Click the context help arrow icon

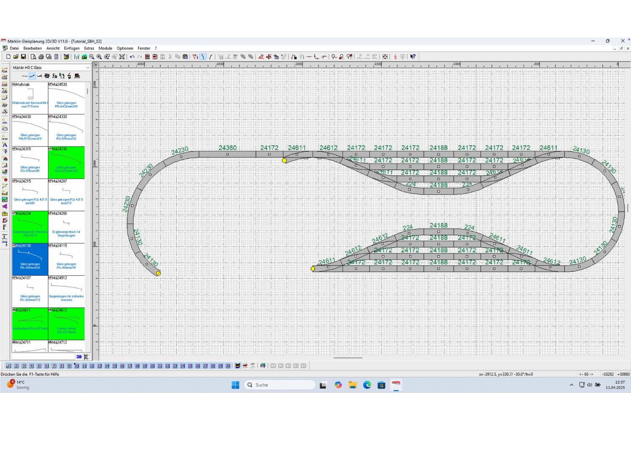413,57
